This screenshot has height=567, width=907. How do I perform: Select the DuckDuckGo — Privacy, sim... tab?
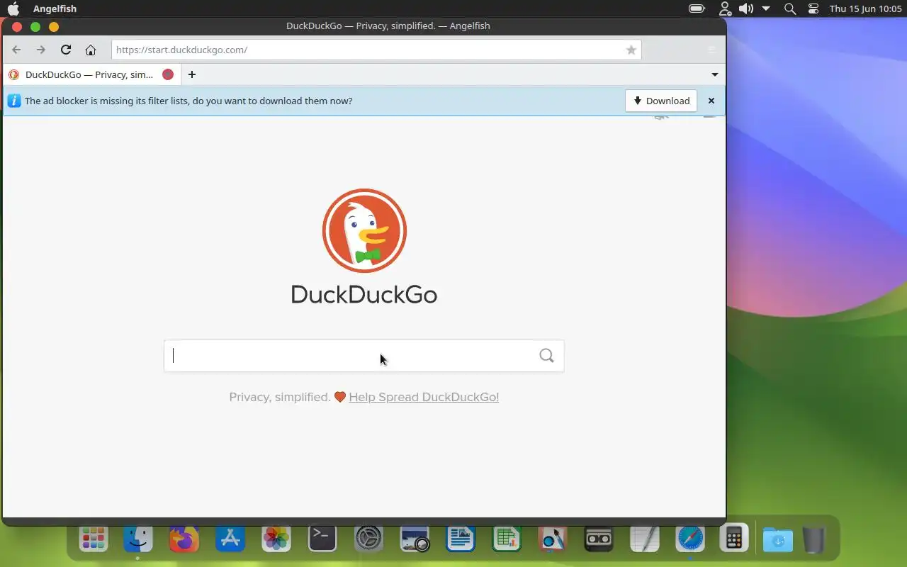91,74
